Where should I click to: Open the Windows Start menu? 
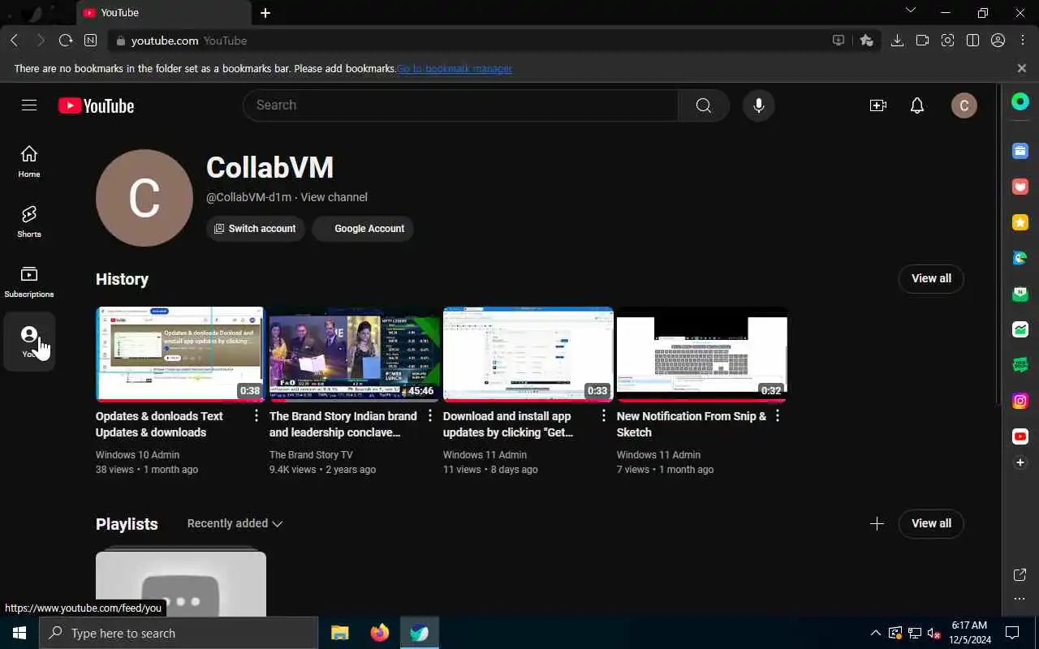point(19,633)
